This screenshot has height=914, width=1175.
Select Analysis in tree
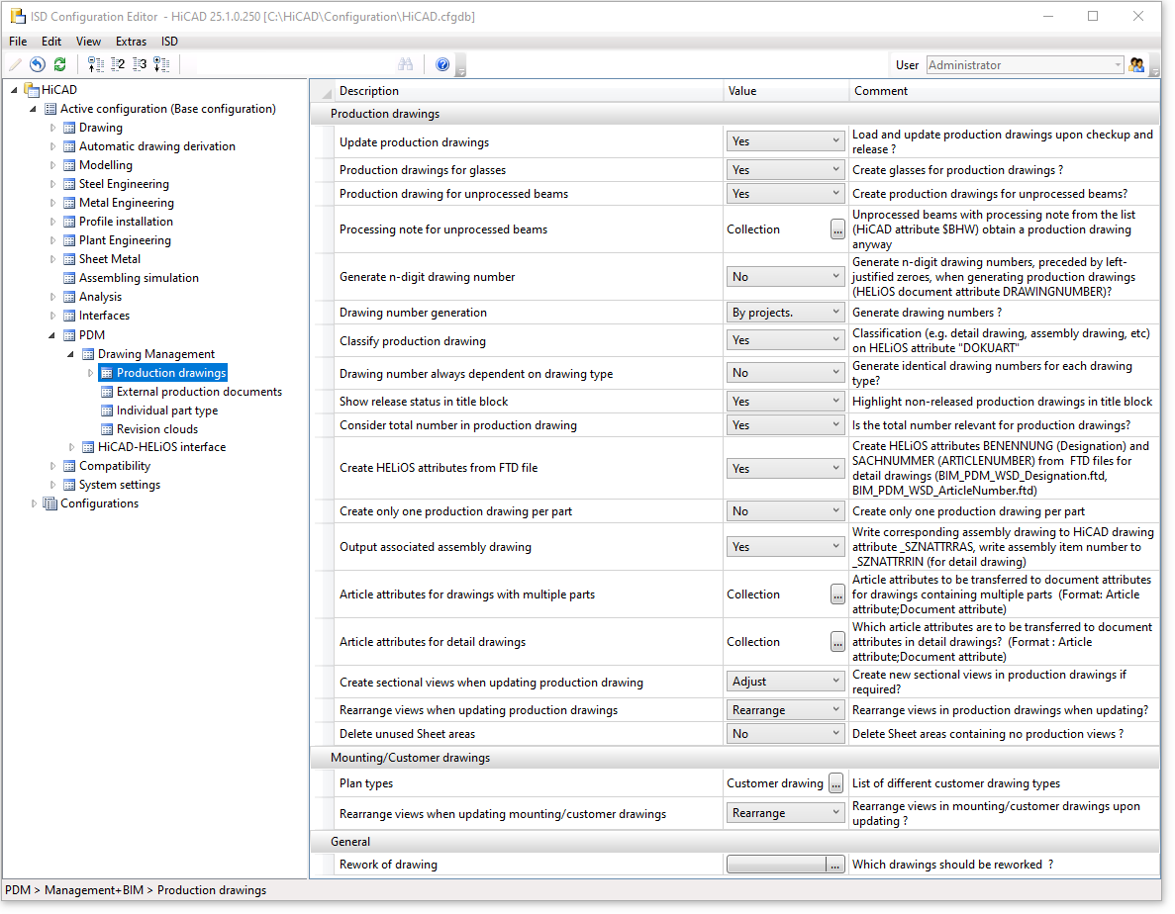100,297
